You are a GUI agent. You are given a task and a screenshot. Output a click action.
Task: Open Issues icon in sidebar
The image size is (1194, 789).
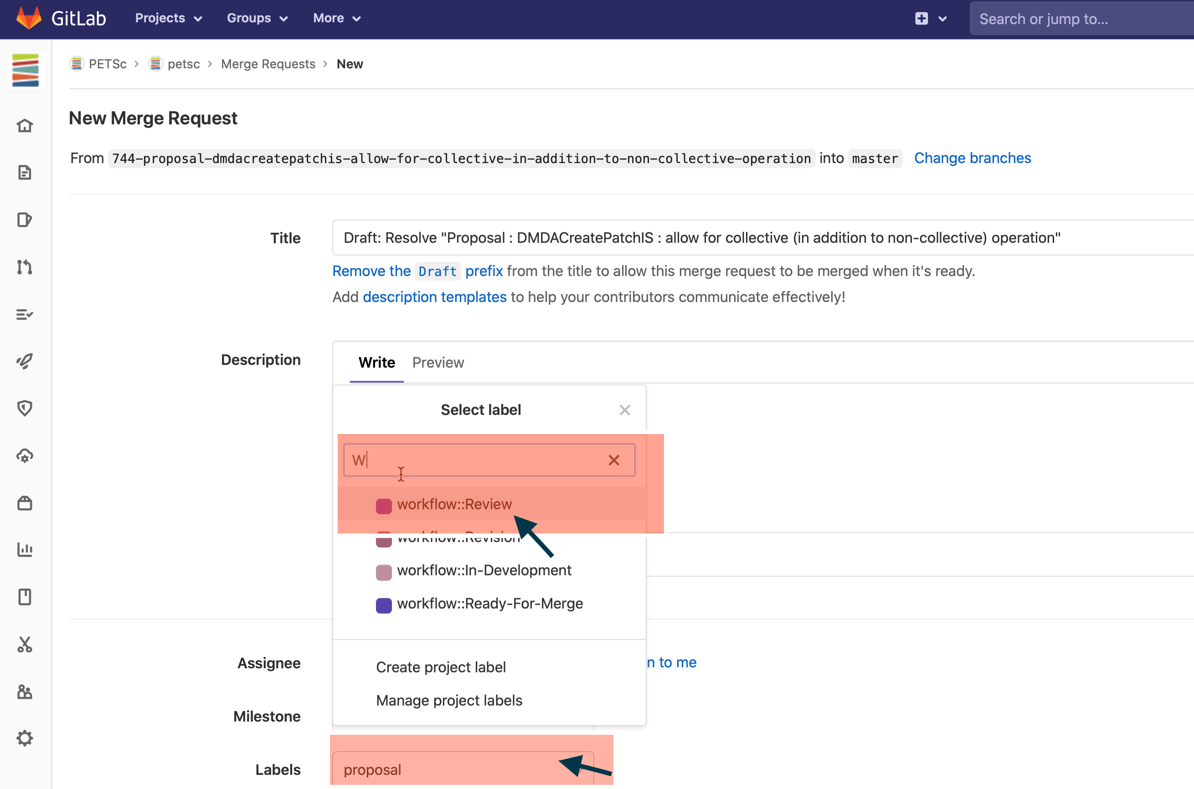[25, 220]
